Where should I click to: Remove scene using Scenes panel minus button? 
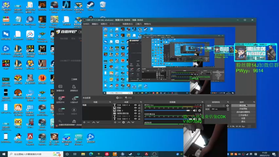pyautogui.click(x=89, y=122)
